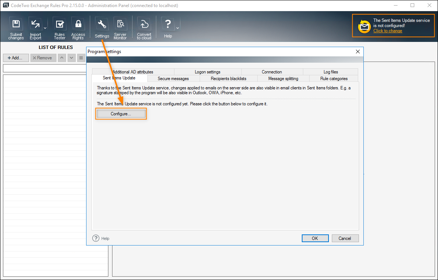Expand the Help dropdown arrow

click(x=178, y=28)
